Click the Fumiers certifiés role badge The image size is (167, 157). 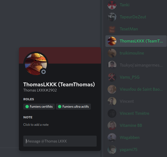[x=39, y=107]
